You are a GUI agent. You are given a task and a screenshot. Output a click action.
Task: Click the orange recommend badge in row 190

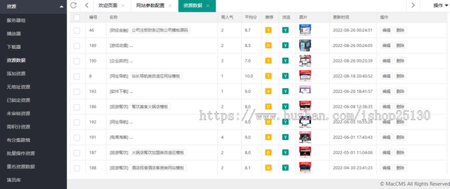[268, 61]
